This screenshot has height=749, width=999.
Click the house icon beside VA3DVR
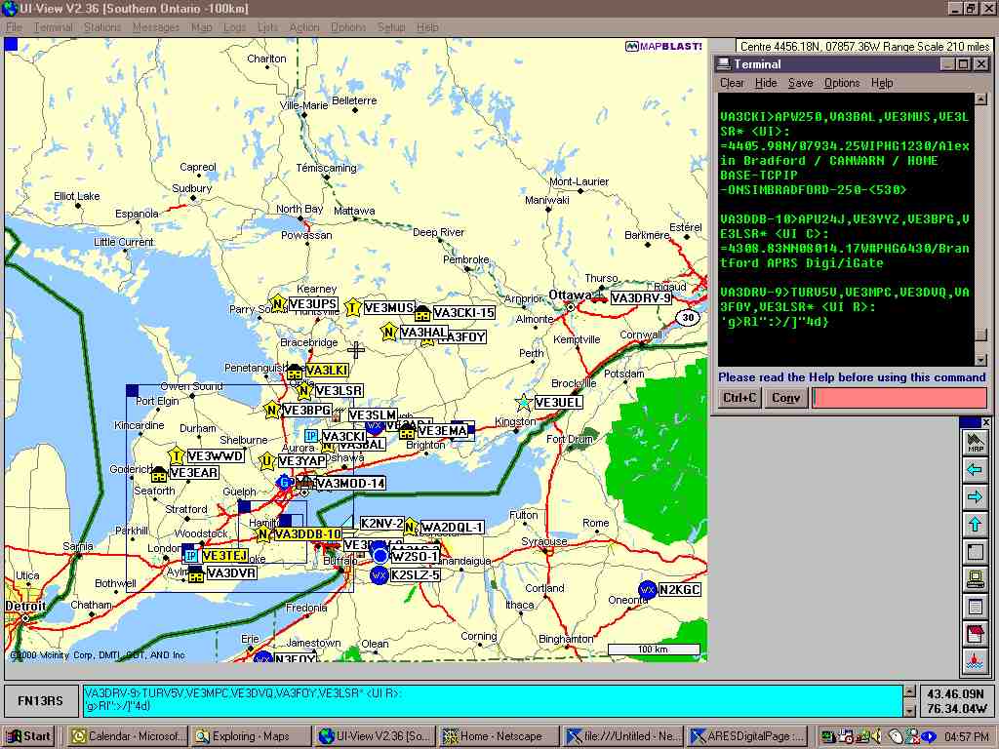tap(195, 573)
